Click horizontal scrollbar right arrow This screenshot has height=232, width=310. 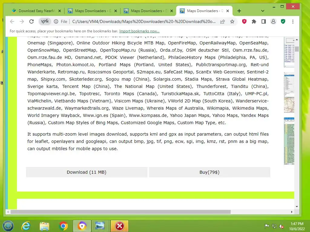click(292, 212)
